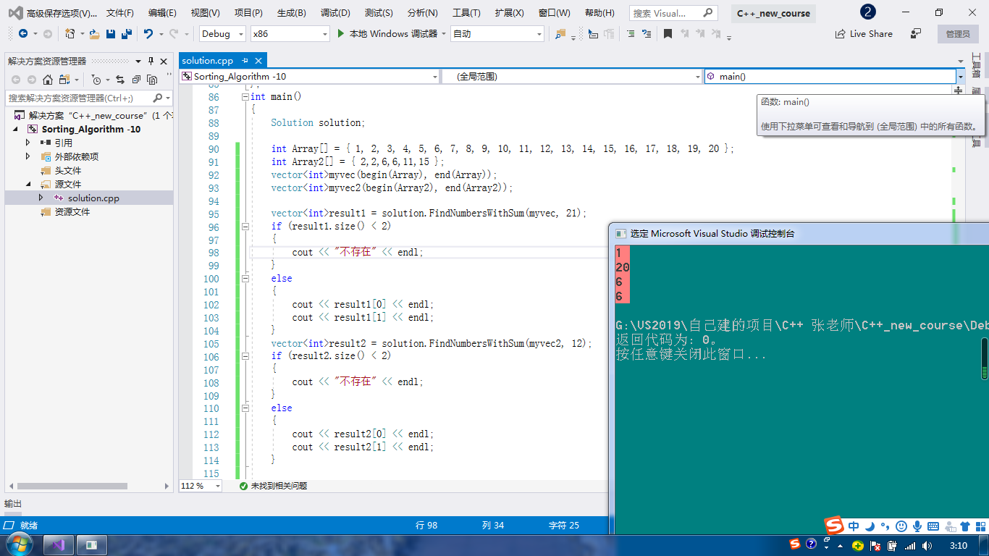Open the 生成(B) menu
Viewport: 989px width, 556px height.
292,13
